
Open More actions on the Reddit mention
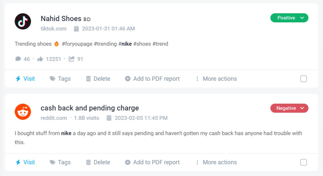(x=216, y=162)
